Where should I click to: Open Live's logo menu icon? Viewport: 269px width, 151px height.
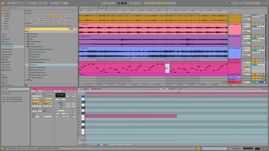pyautogui.click(x=3, y=3)
